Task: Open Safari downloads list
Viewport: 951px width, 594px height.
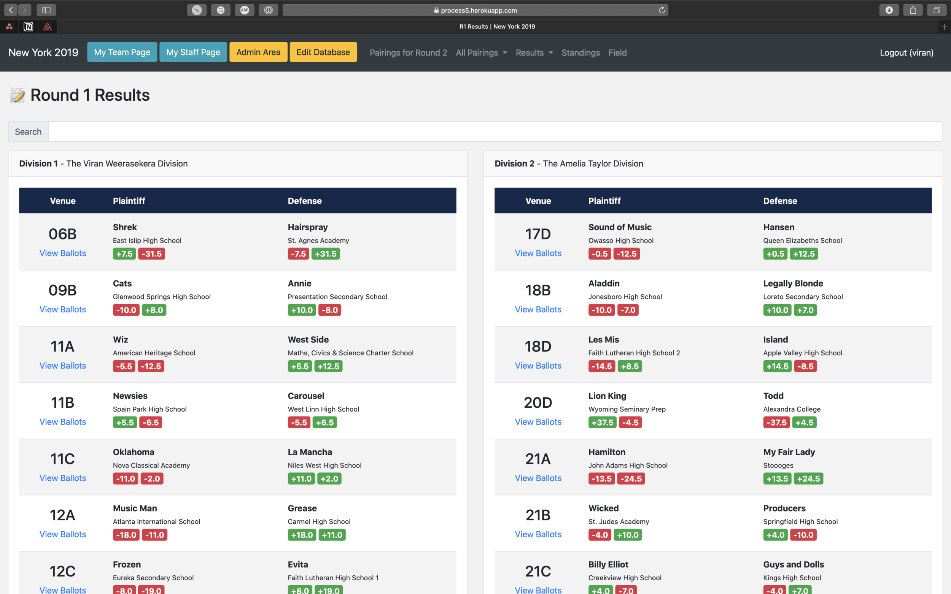Action: [889, 10]
